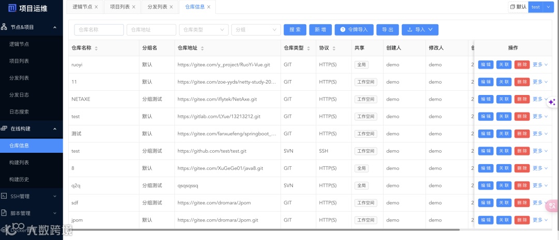Image resolution: width=559 pixels, height=240 pixels.
Task: Click the 令牌导入 button
Action: [x=354, y=30]
